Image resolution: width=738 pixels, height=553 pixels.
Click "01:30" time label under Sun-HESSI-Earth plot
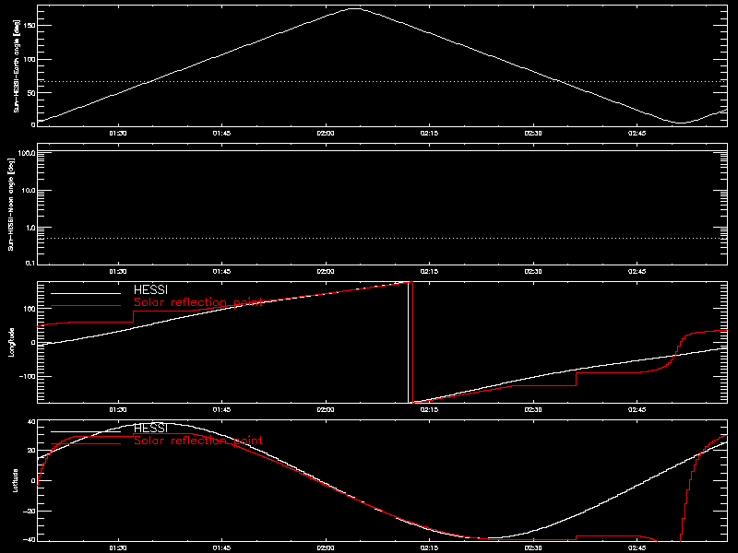118,134
